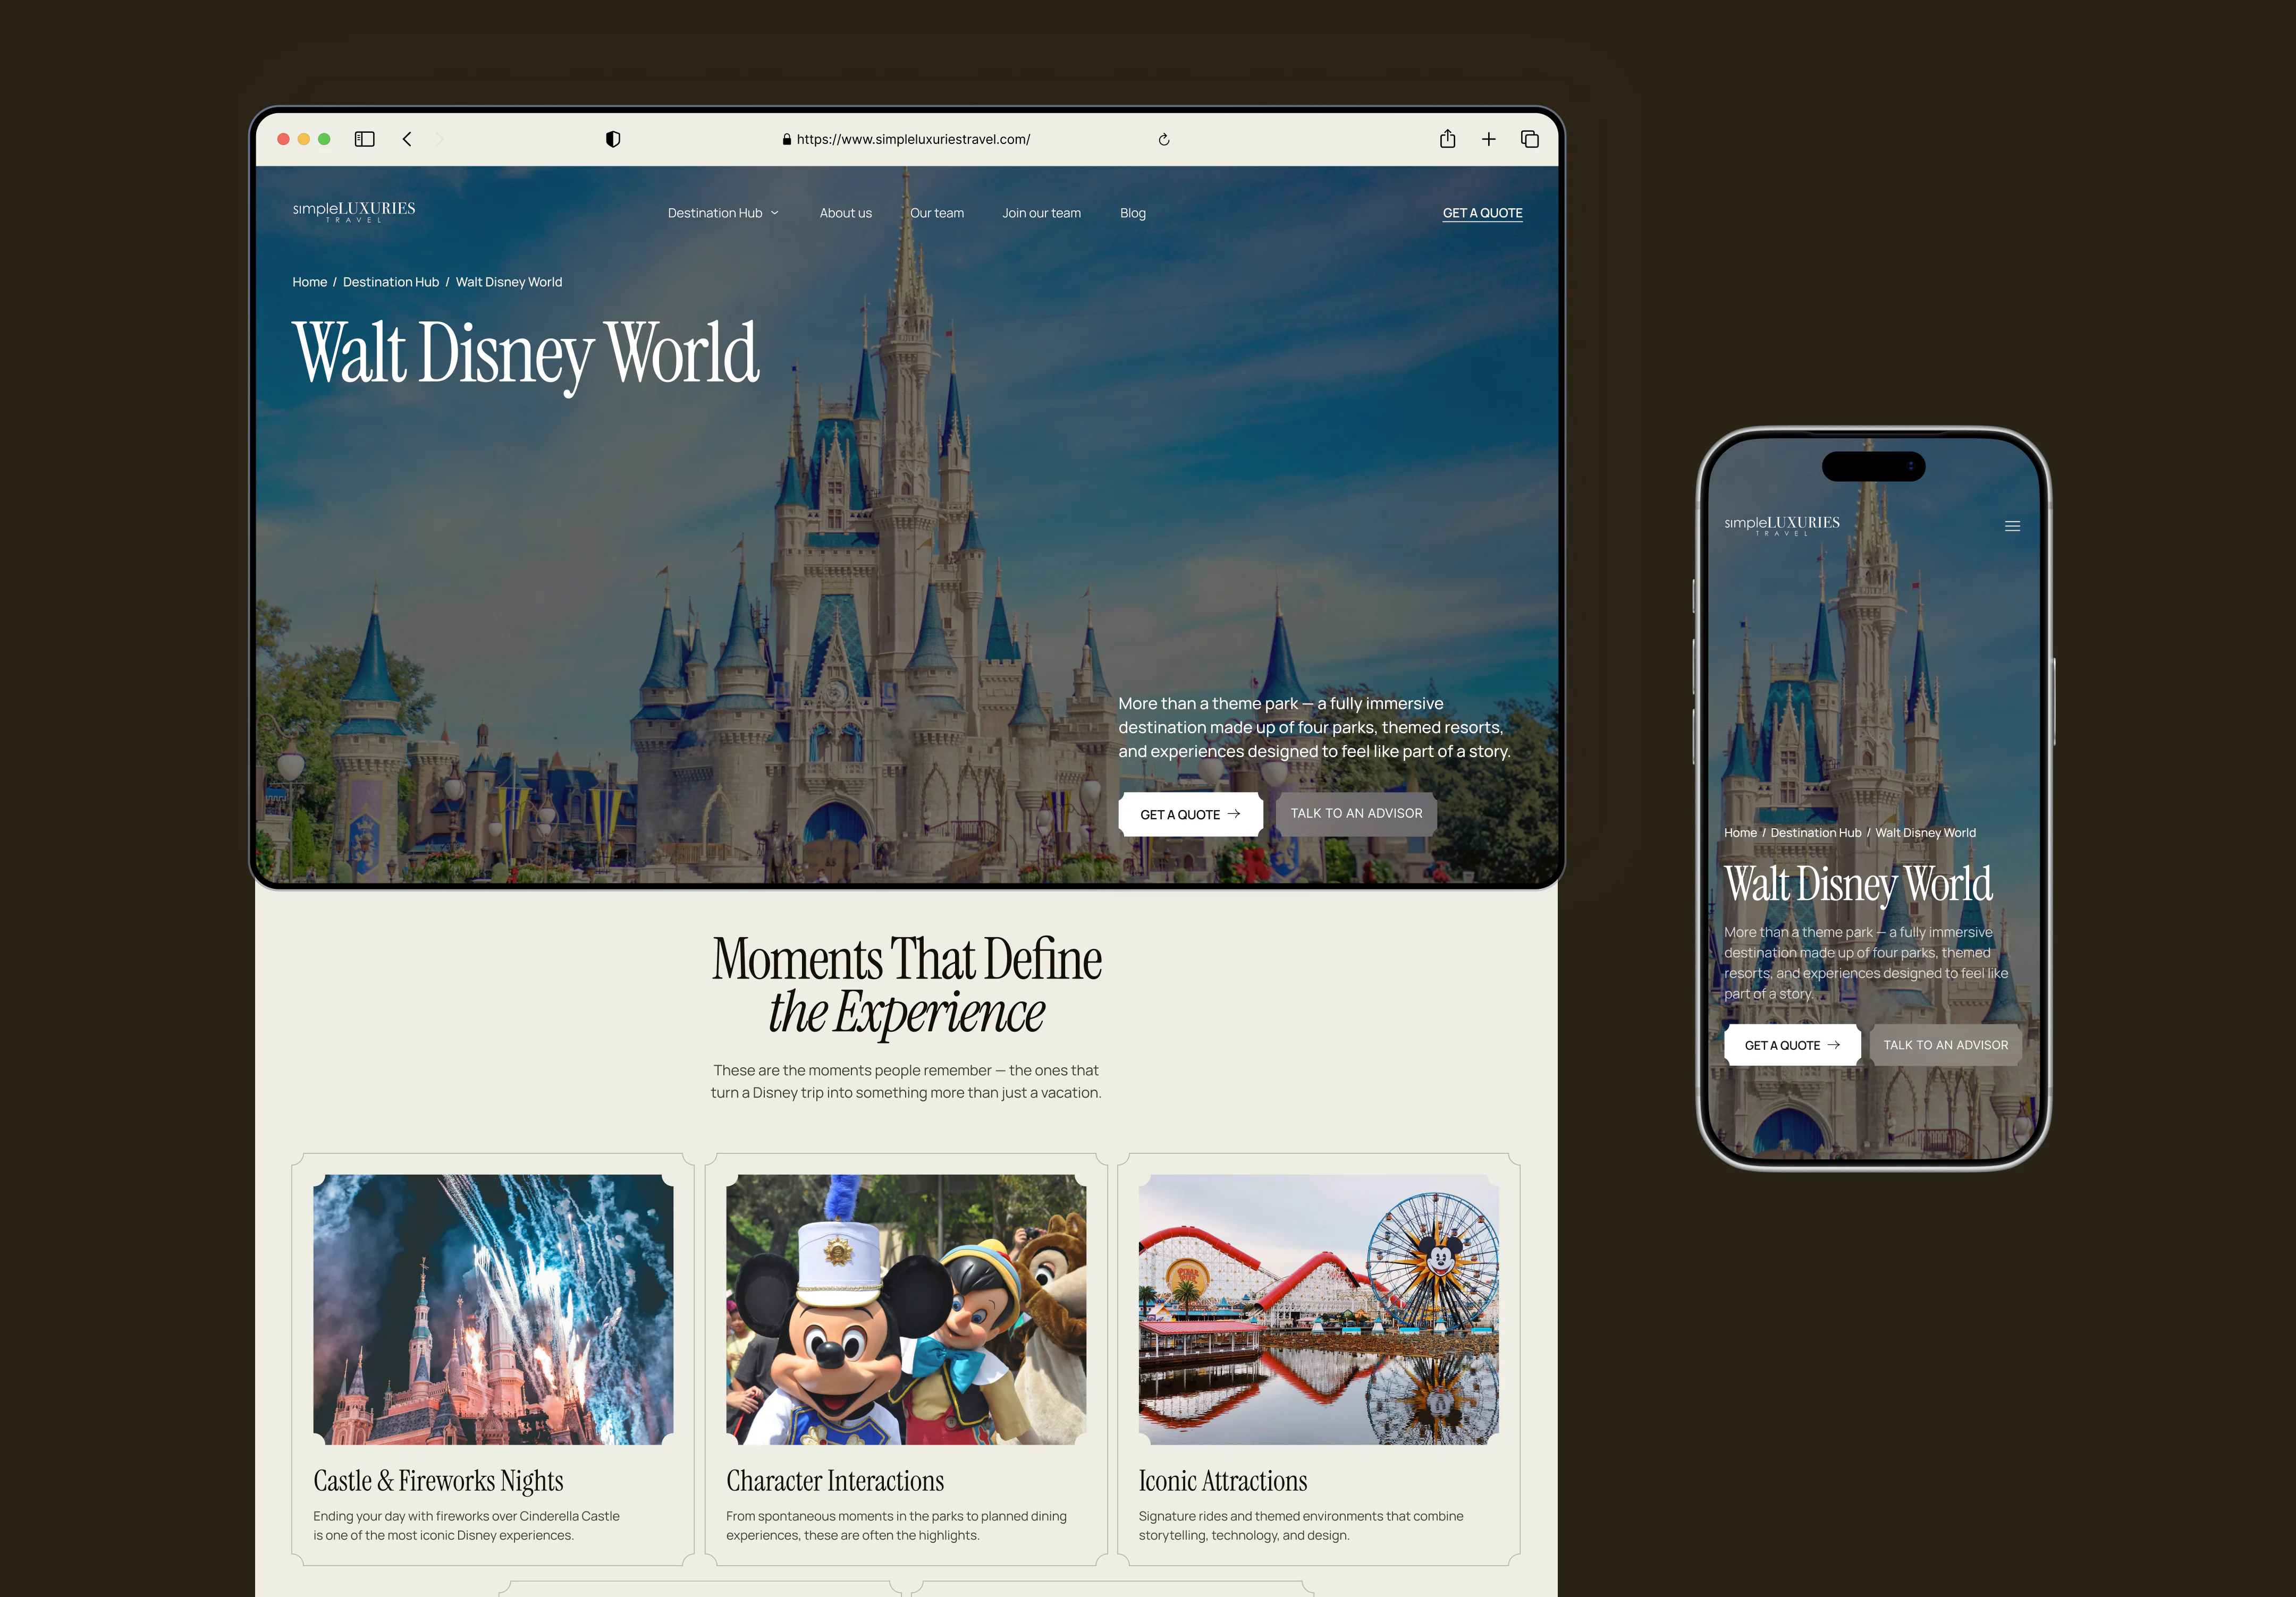Tap GET A QUOTE button on the phone
The width and height of the screenshot is (2296, 1597).
(1792, 1044)
